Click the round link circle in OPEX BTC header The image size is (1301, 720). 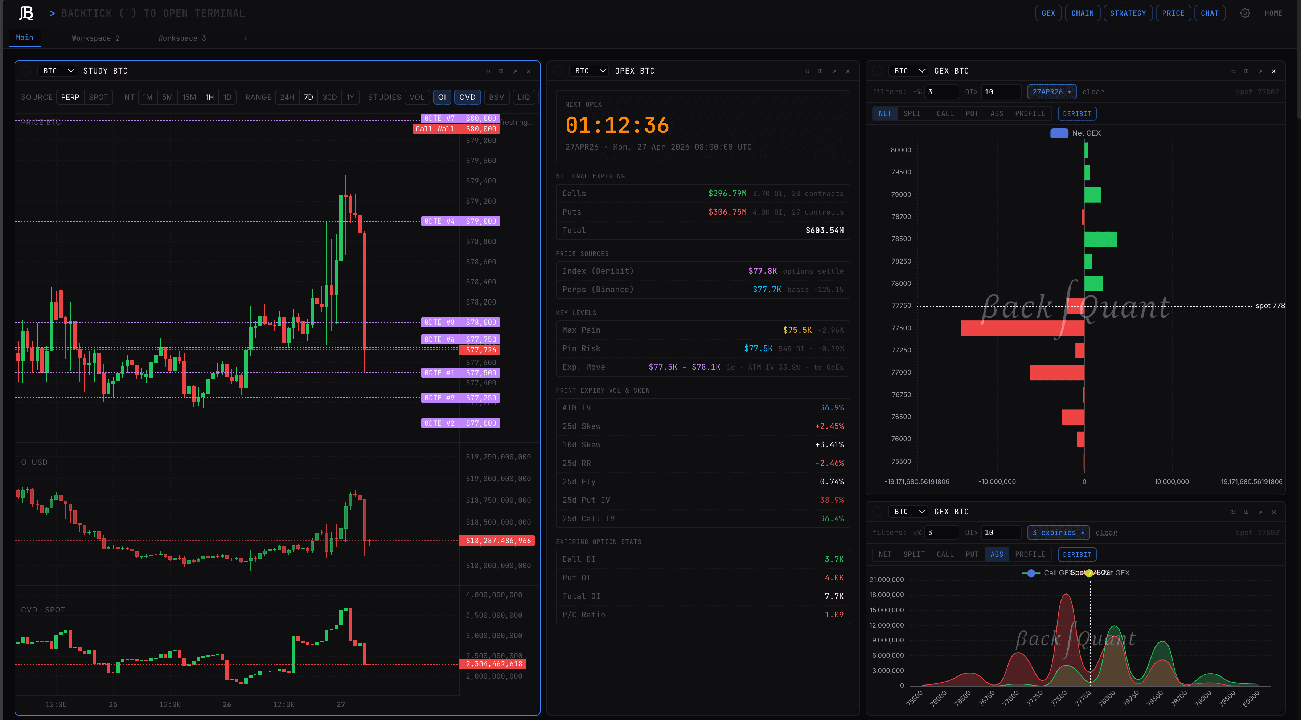[558, 71]
